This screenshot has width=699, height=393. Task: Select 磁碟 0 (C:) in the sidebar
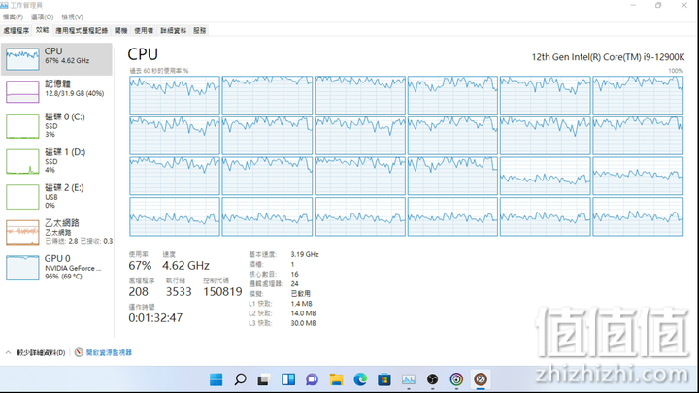click(56, 125)
